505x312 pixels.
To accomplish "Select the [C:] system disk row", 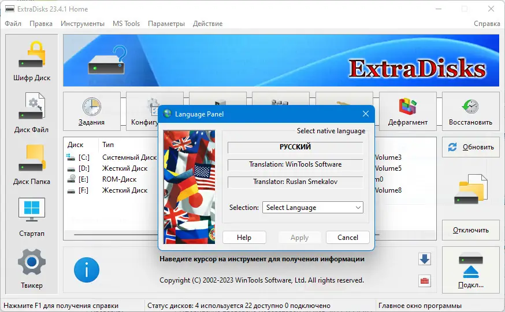I will click(112, 157).
